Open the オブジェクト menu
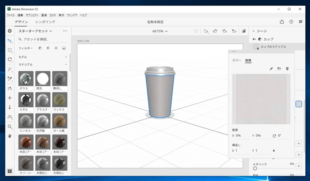Viewport: 310px width, 181px height. coord(32,15)
